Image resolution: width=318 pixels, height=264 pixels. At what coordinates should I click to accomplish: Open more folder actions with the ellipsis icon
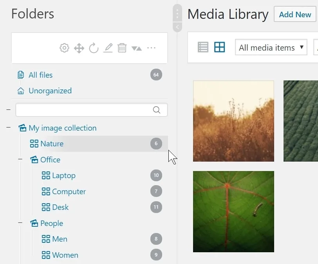(x=151, y=48)
